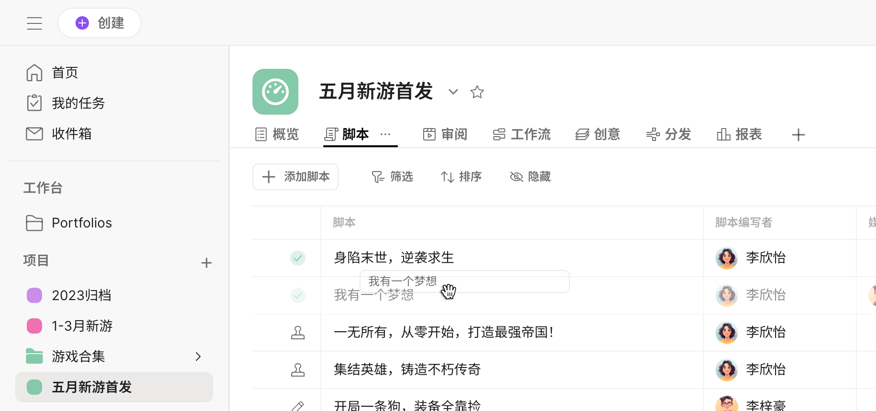The height and width of the screenshot is (411, 876).
Task: Open more options on 脚本 tab
Action: [x=385, y=134]
